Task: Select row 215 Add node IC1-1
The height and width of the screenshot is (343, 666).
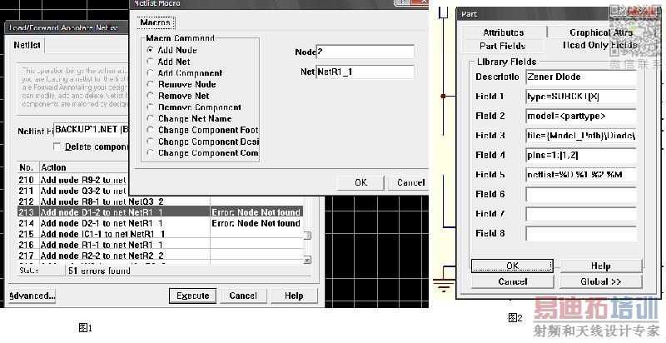Action: pos(160,234)
